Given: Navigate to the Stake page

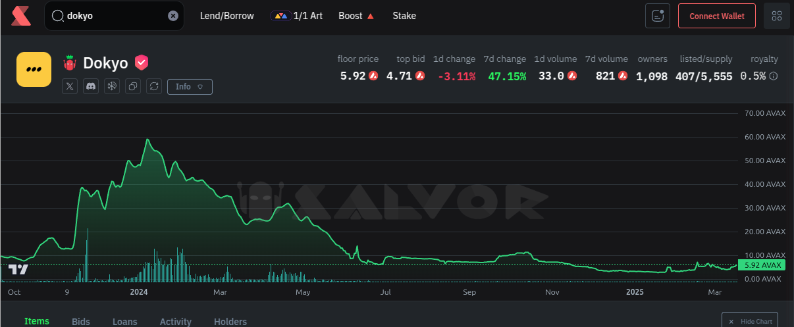Looking at the screenshot, I should coord(404,16).
